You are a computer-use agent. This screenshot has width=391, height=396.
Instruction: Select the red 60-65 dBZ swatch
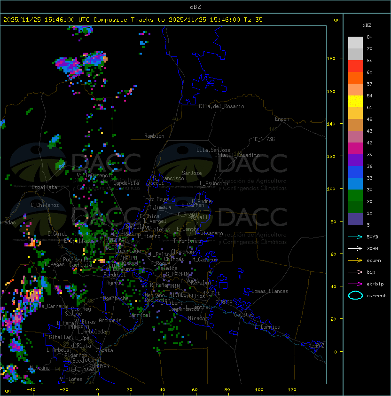pyautogui.click(x=355, y=66)
